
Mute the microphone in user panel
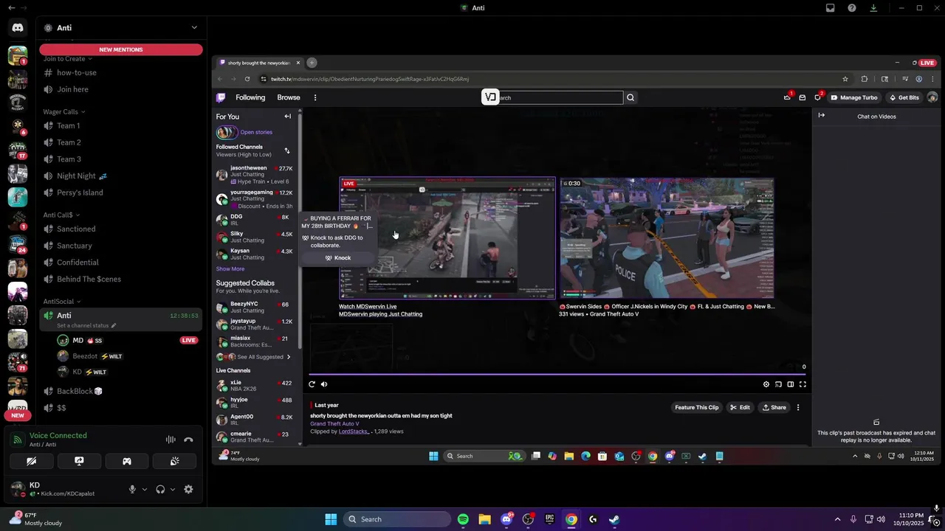pyautogui.click(x=133, y=489)
